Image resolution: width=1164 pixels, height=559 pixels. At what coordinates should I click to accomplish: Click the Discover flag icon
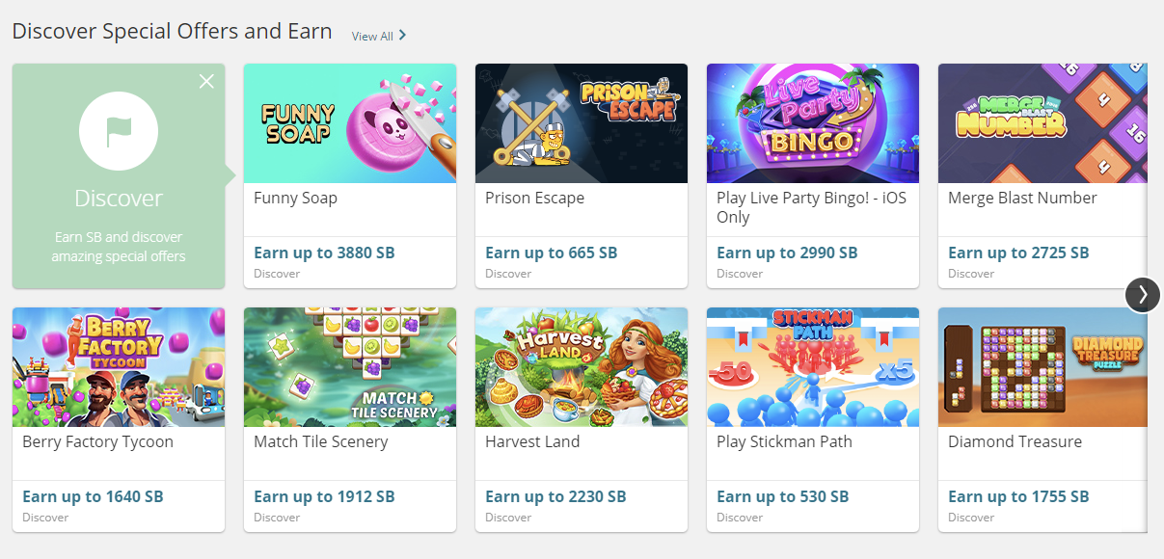(x=119, y=132)
